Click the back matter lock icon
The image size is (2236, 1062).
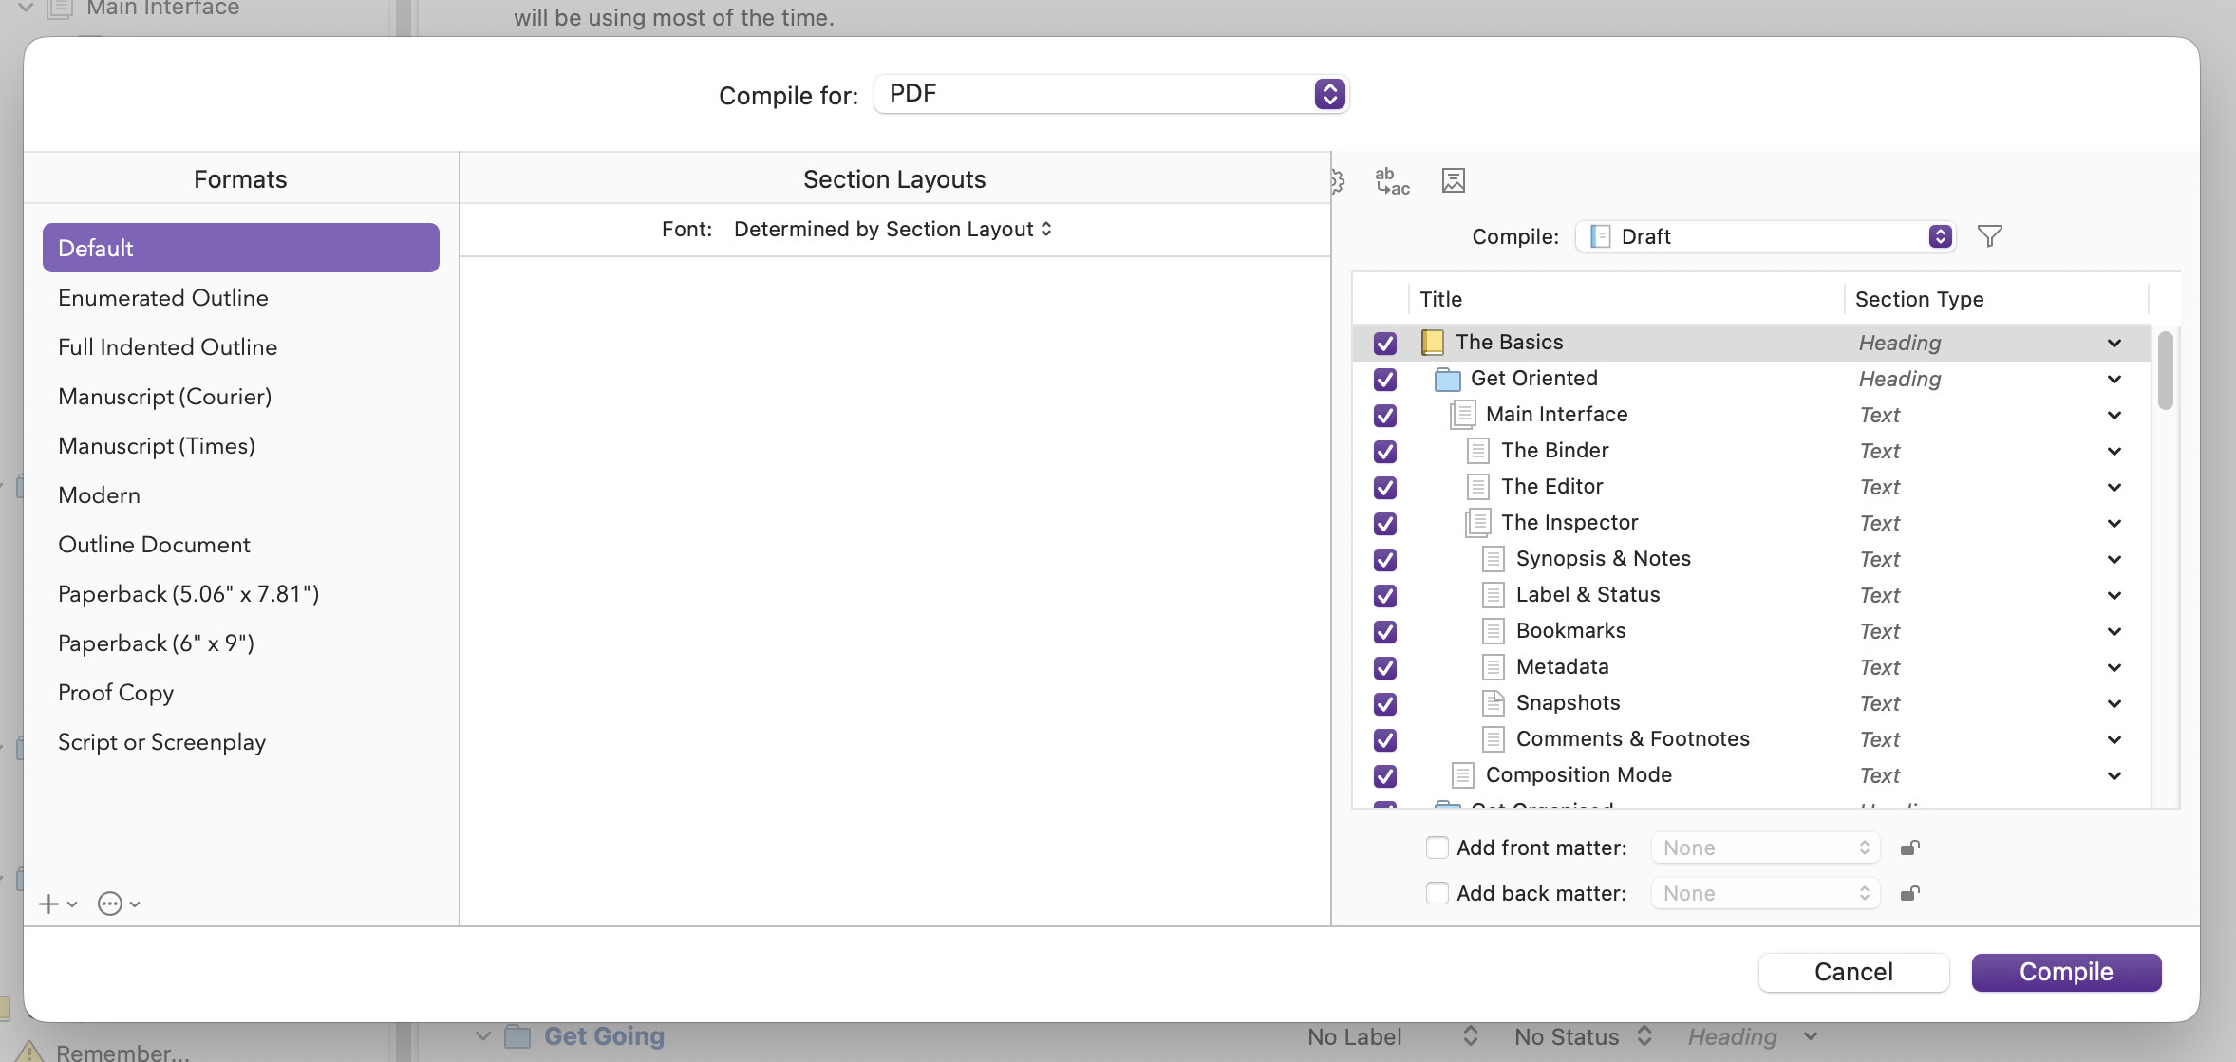click(1909, 893)
